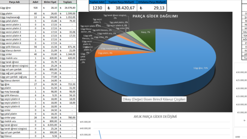Viewport: 247px width, 139px height.
Task: Select the 600,00 unit price cell
Action: 50,69
